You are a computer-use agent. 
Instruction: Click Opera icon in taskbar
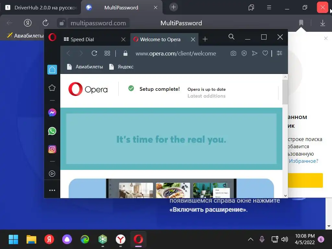pos(138,240)
